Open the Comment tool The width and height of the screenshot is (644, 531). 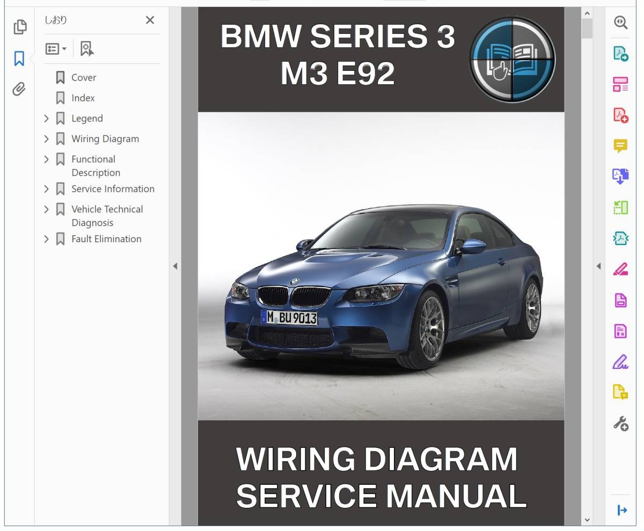pos(621,146)
